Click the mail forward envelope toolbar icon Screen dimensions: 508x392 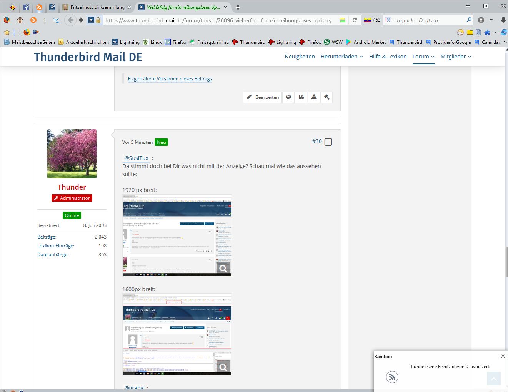click(56, 20)
